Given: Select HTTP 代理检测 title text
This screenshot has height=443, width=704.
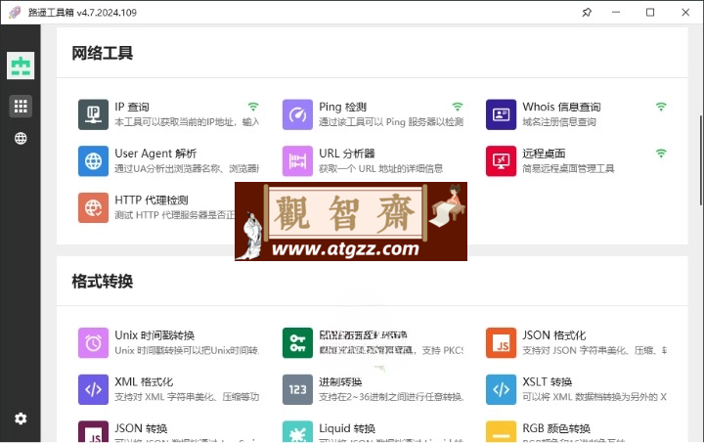Looking at the screenshot, I should pyautogui.click(x=152, y=200).
